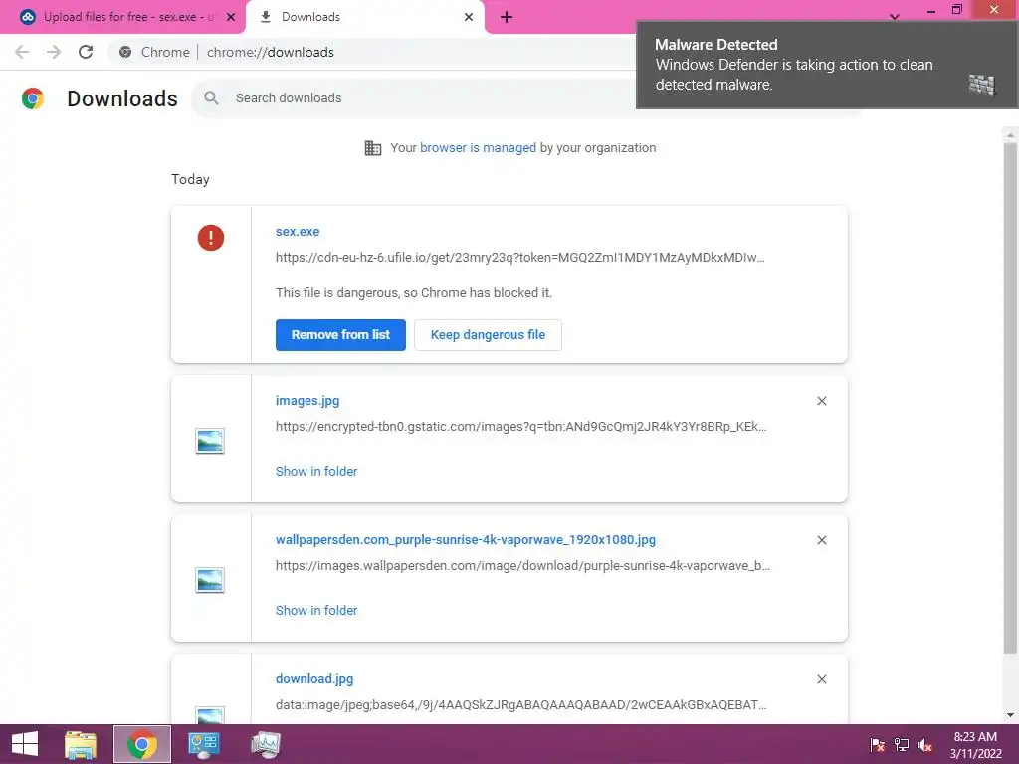Remove images.jpg from the downloads list
The width and height of the screenshot is (1019, 764).
821,401
